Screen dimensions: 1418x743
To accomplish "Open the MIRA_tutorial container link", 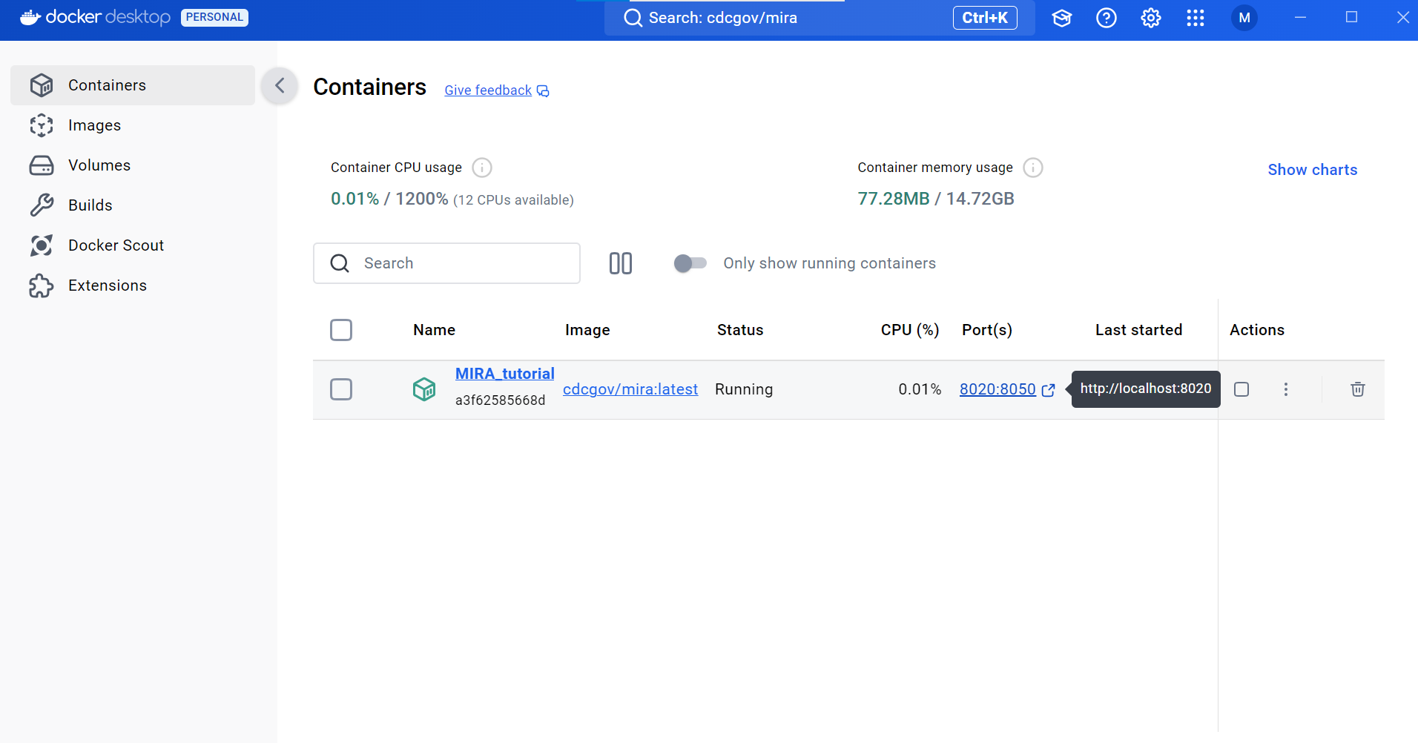I will 505,374.
